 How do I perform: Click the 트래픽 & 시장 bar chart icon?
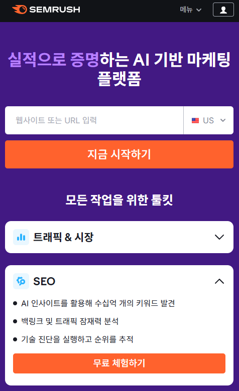pos(21,237)
